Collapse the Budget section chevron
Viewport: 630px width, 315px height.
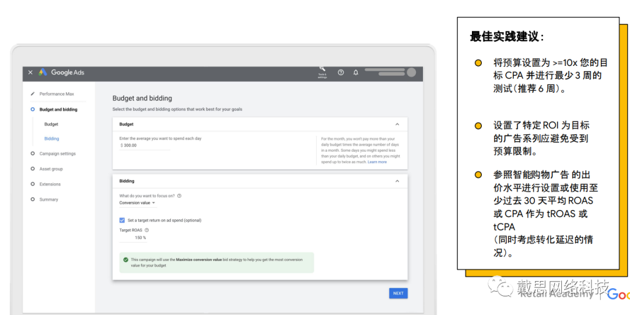click(x=397, y=125)
